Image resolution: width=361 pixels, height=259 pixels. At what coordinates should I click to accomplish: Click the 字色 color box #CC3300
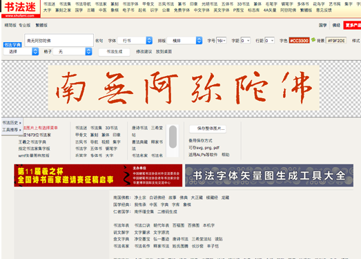pos(299,41)
